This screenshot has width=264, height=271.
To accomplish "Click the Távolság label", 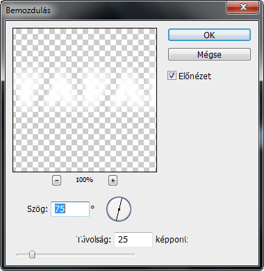I will [x=93, y=240].
